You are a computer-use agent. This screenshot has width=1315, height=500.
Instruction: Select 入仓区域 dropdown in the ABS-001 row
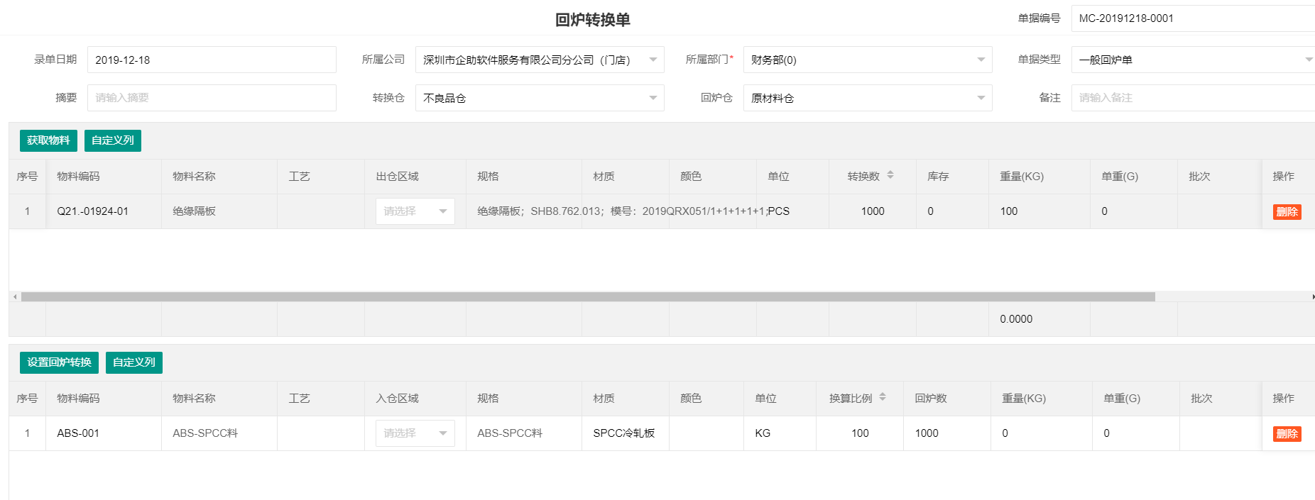click(x=415, y=433)
